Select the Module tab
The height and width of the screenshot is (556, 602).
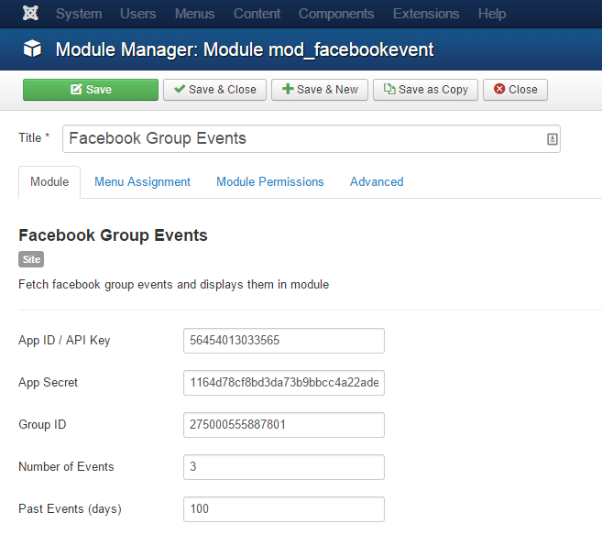(x=49, y=182)
